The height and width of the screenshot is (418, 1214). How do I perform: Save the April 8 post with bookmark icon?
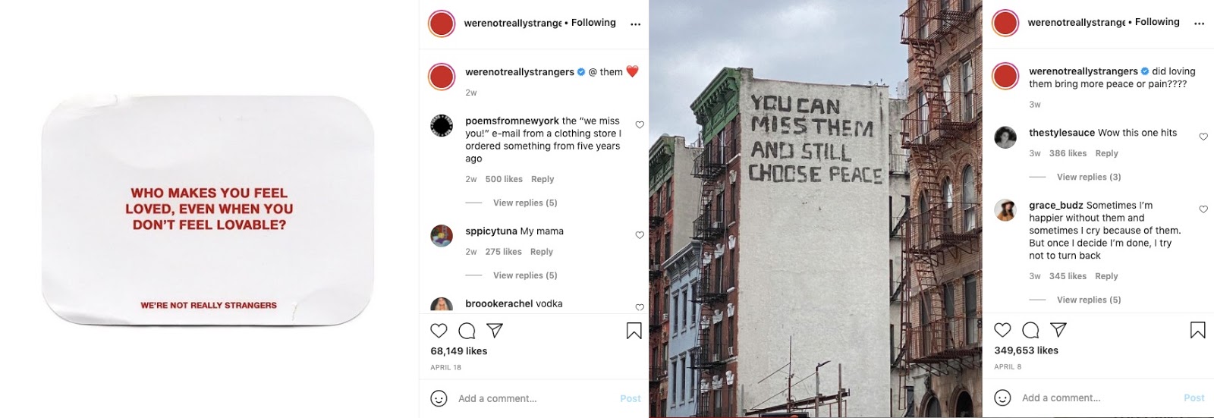pyautogui.click(x=1198, y=329)
